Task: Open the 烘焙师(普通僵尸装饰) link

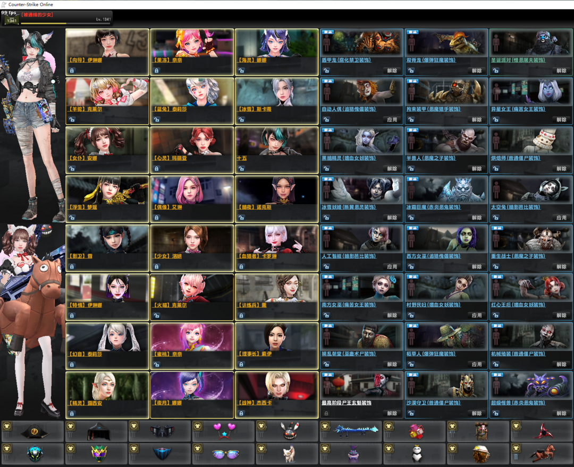Action: [516, 158]
